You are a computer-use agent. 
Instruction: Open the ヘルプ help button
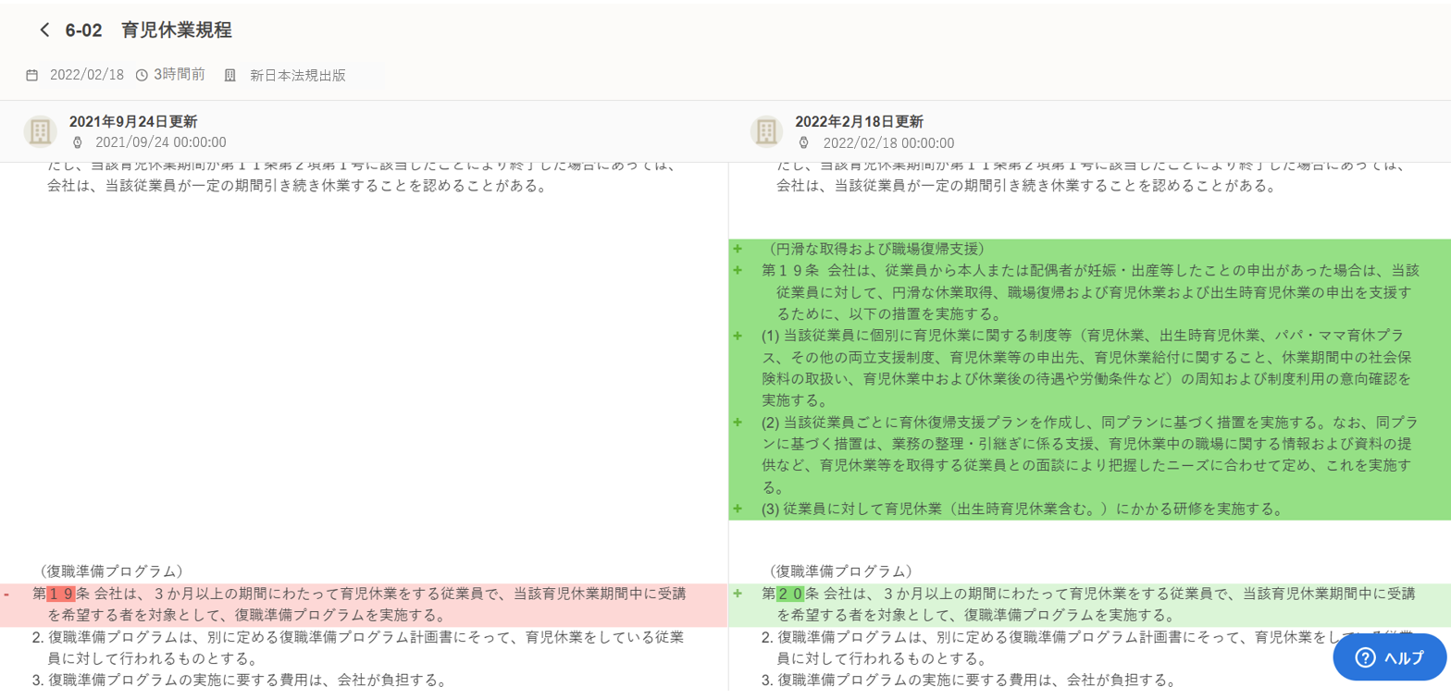(1389, 657)
